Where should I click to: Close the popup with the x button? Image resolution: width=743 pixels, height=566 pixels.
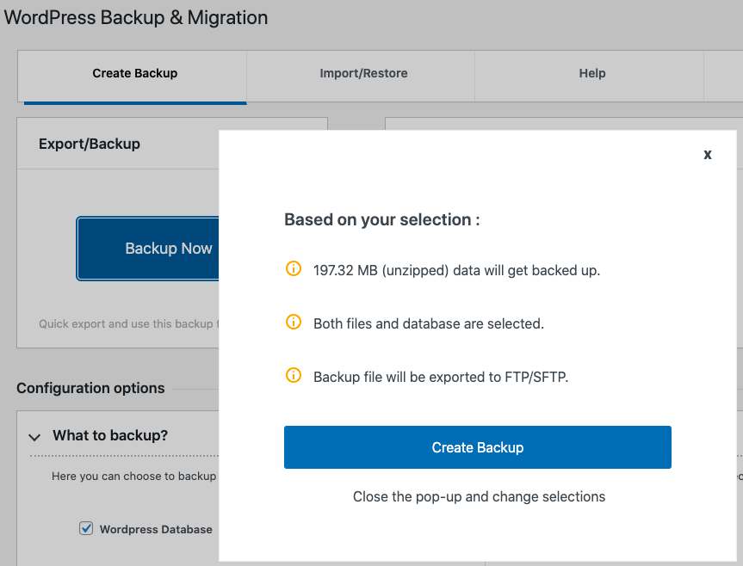click(x=707, y=155)
